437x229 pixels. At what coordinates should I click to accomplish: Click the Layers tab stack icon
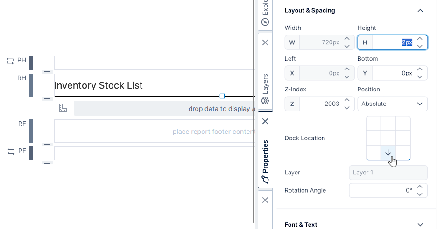265,100
